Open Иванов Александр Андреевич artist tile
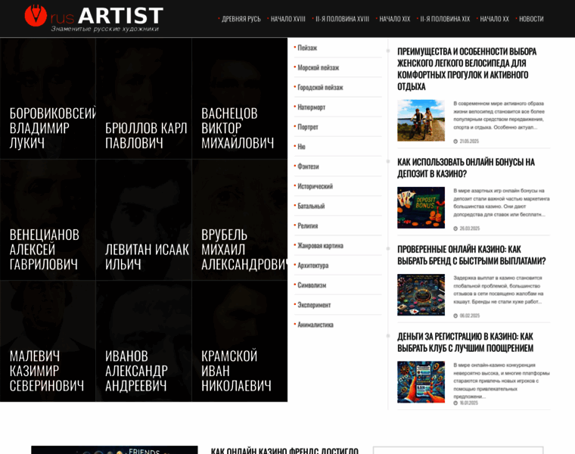 click(144, 341)
